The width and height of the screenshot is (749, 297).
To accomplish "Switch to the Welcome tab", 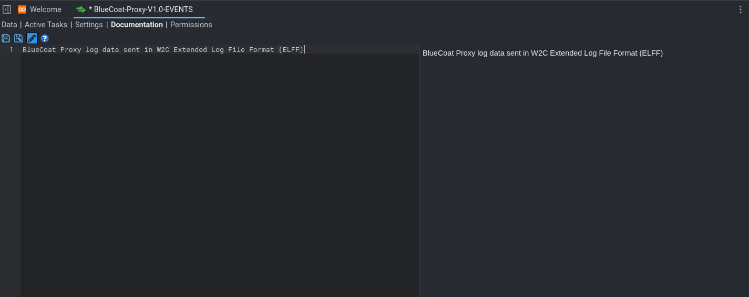I will click(39, 9).
